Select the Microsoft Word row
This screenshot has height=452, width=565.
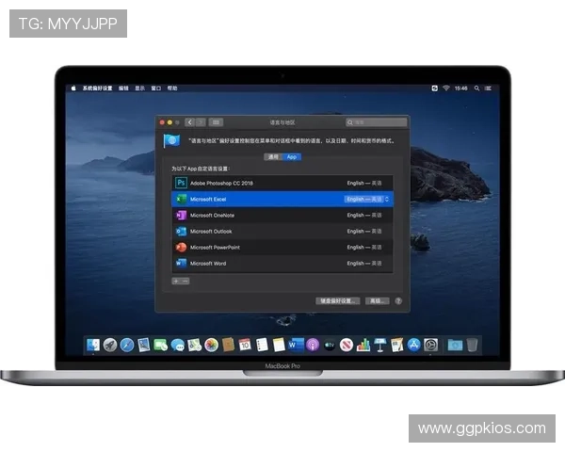(x=282, y=263)
